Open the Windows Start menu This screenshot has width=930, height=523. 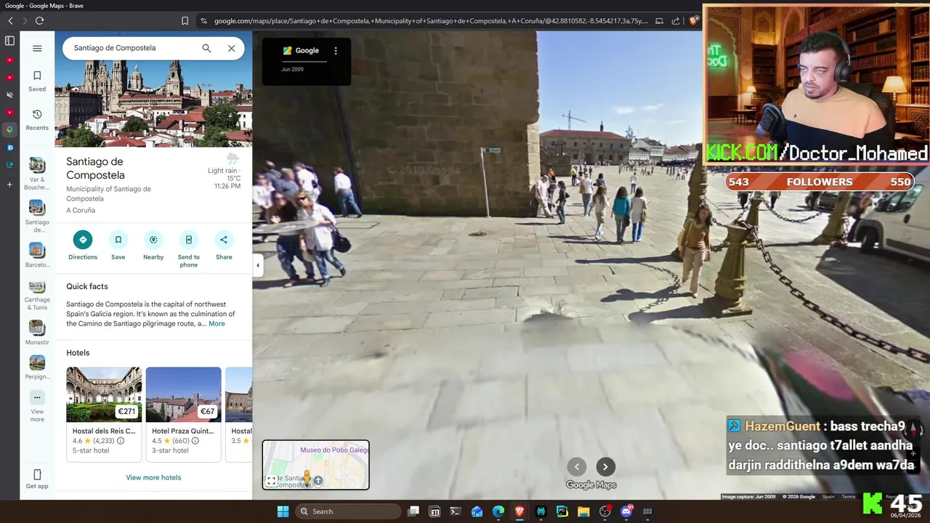pyautogui.click(x=283, y=511)
